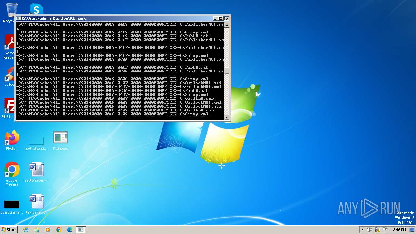
Task: Open the network tray icon
Action: coord(377,230)
